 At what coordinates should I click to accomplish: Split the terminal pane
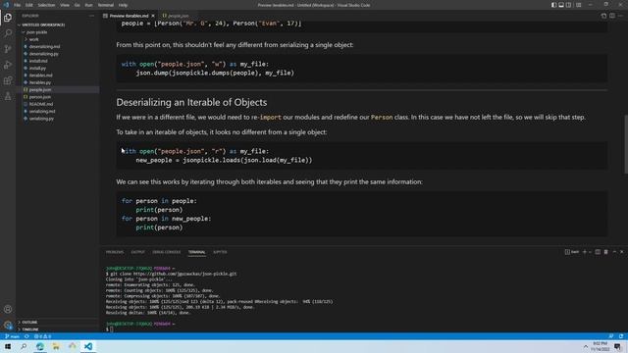[x=598, y=252]
